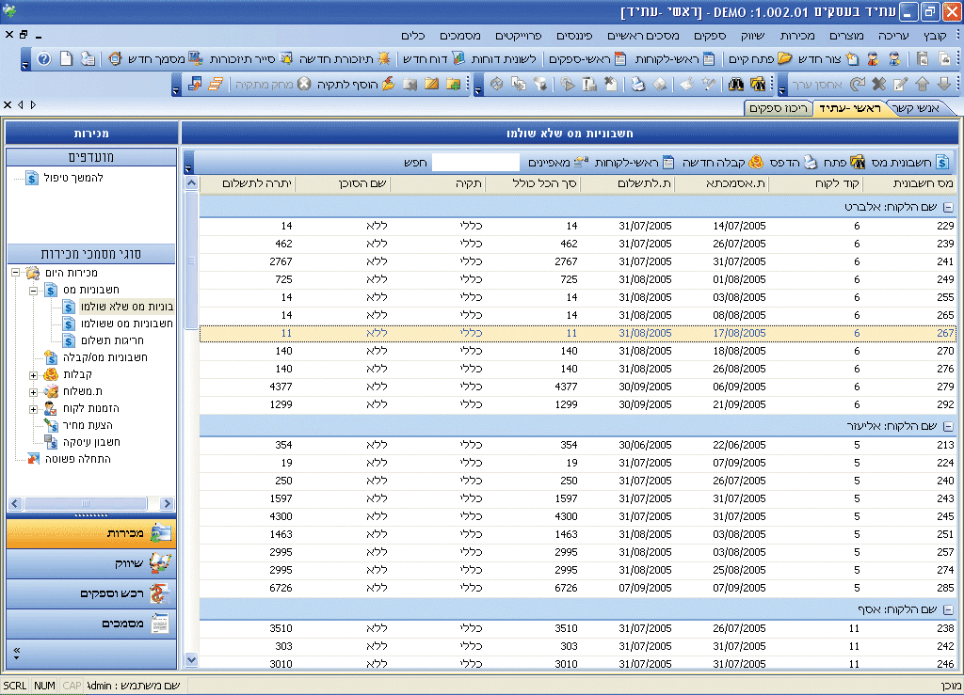Image resolution: width=964 pixels, height=695 pixels.
Task: Click the שיווק navigation pane button
Action: (x=91, y=563)
